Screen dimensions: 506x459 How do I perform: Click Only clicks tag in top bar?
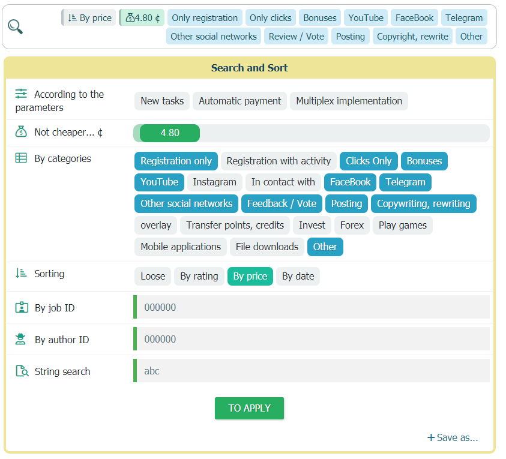(x=271, y=18)
